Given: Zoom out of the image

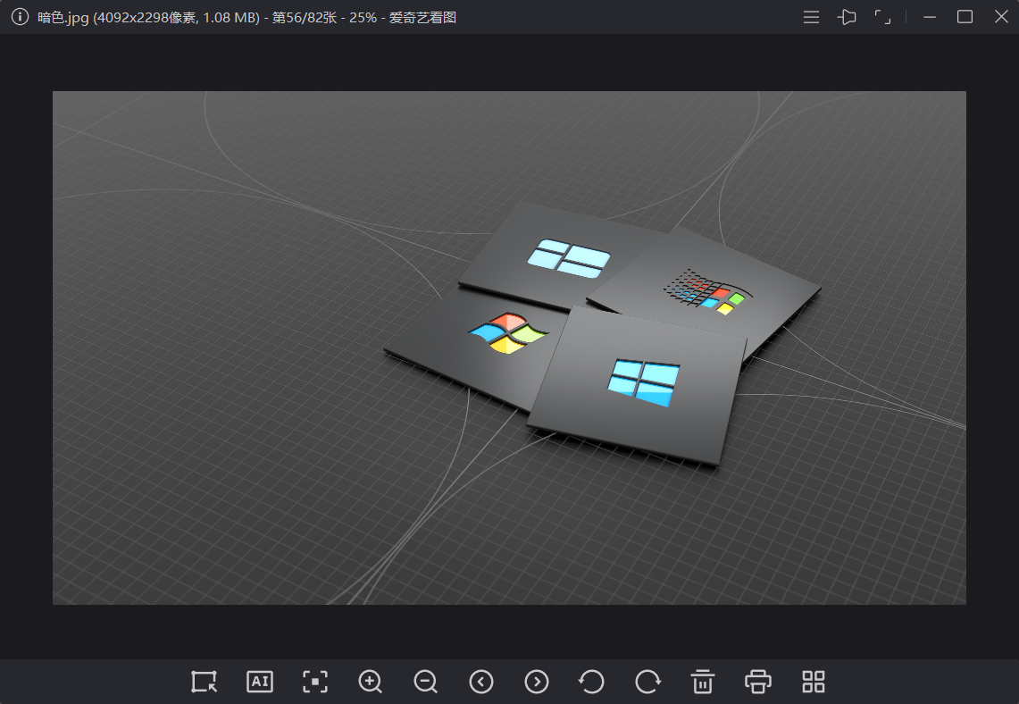Looking at the screenshot, I should coord(426,682).
